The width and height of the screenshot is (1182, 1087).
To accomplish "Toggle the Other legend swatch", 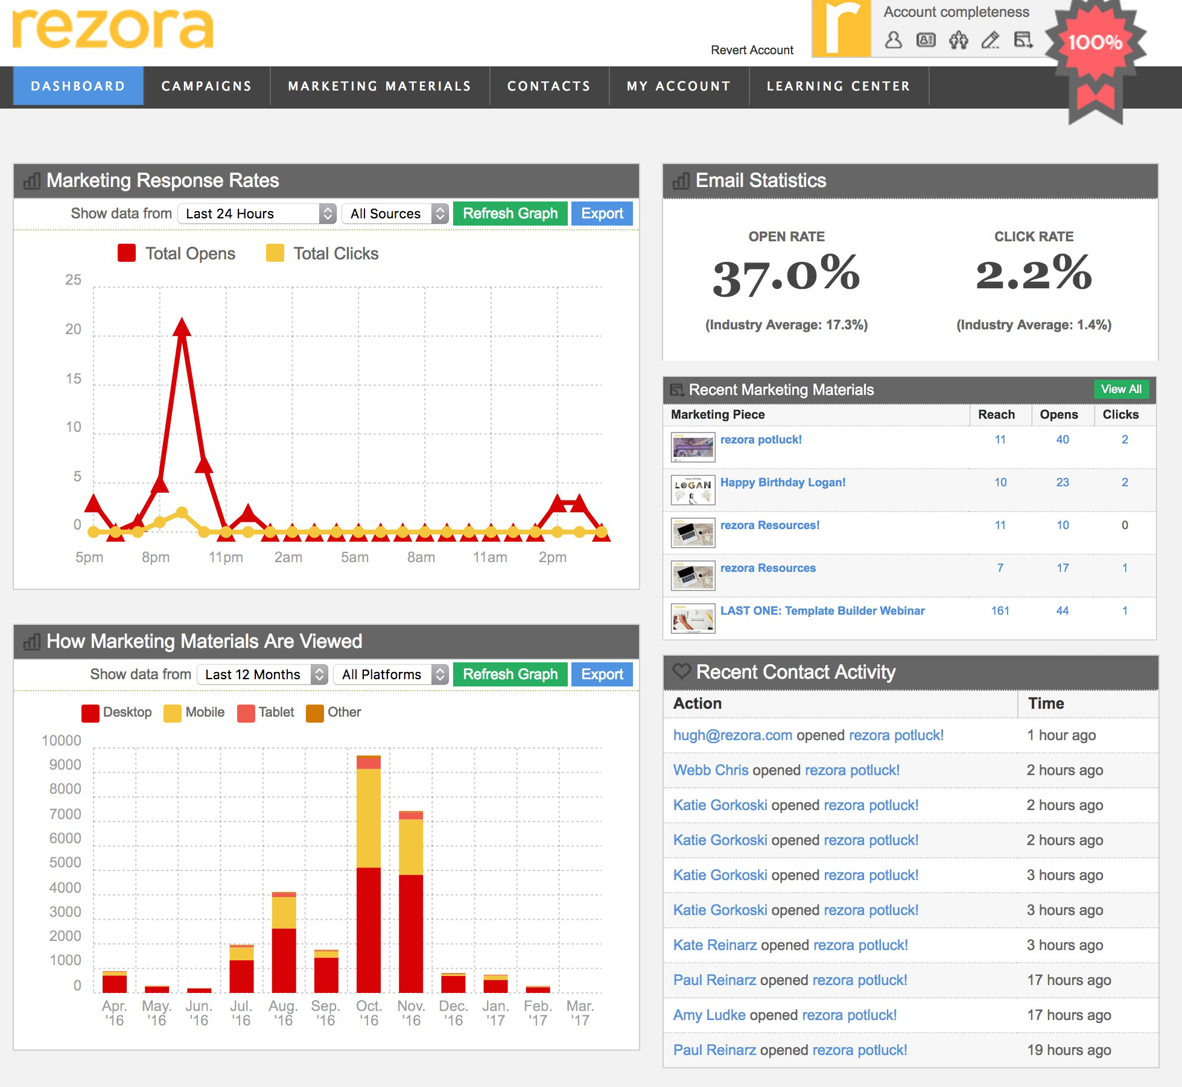I will (315, 713).
